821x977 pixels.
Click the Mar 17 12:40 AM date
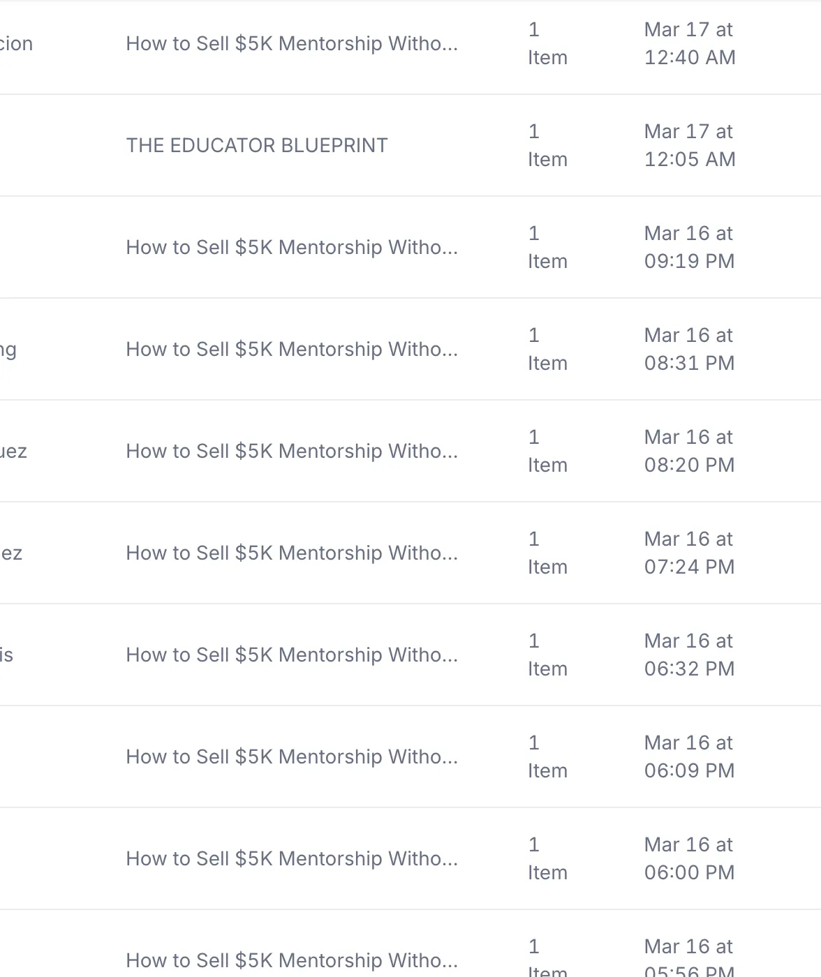tap(689, 43)
